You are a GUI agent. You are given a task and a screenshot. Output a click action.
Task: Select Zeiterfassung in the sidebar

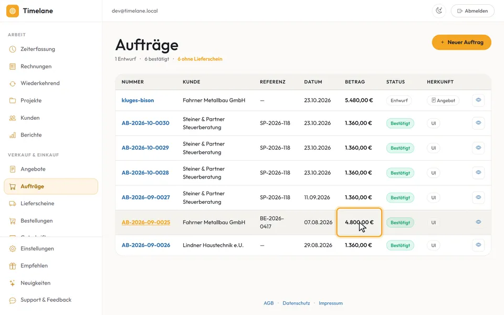pos(51,49)
